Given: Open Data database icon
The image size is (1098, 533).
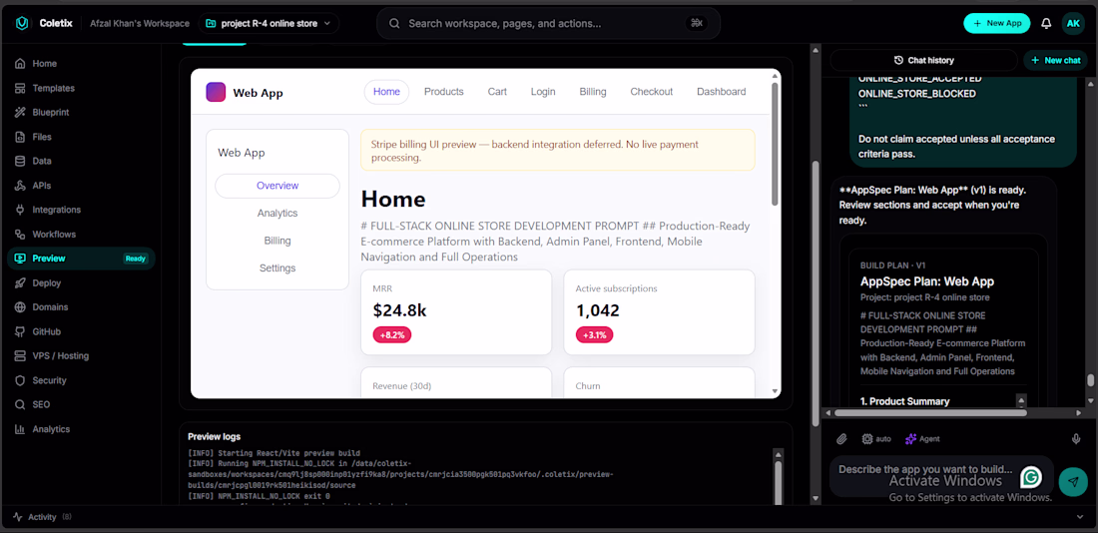Looking at the screenshot, I should [20, 161].
